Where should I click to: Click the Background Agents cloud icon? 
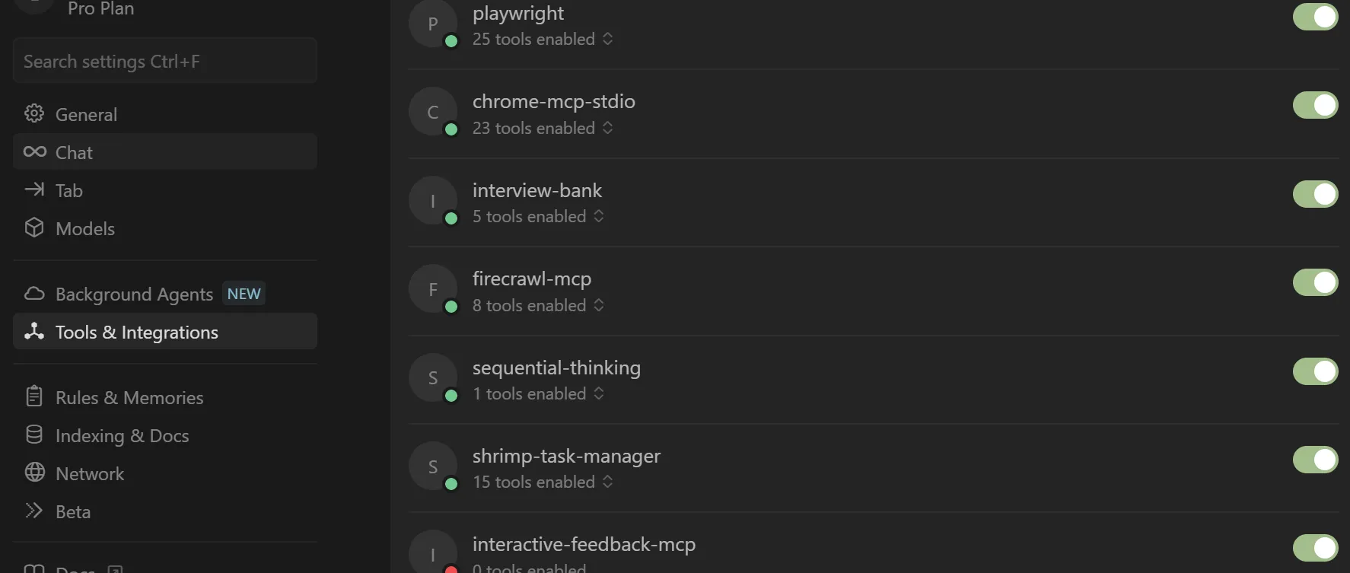[34, 294]
